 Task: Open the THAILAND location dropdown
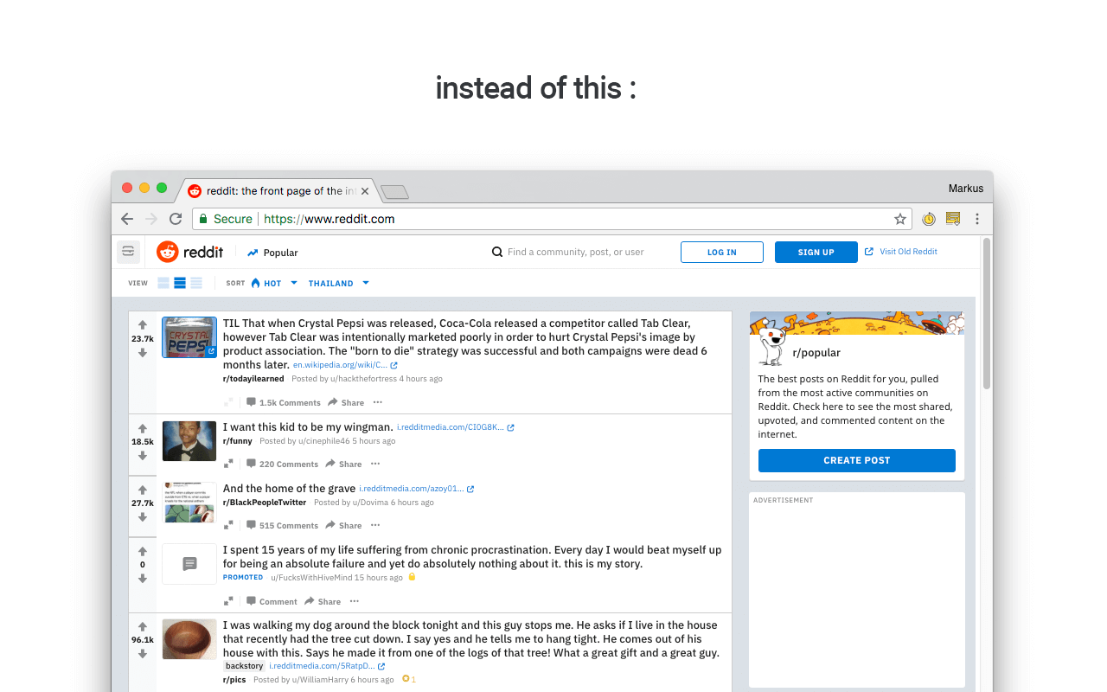click(339, 283)
